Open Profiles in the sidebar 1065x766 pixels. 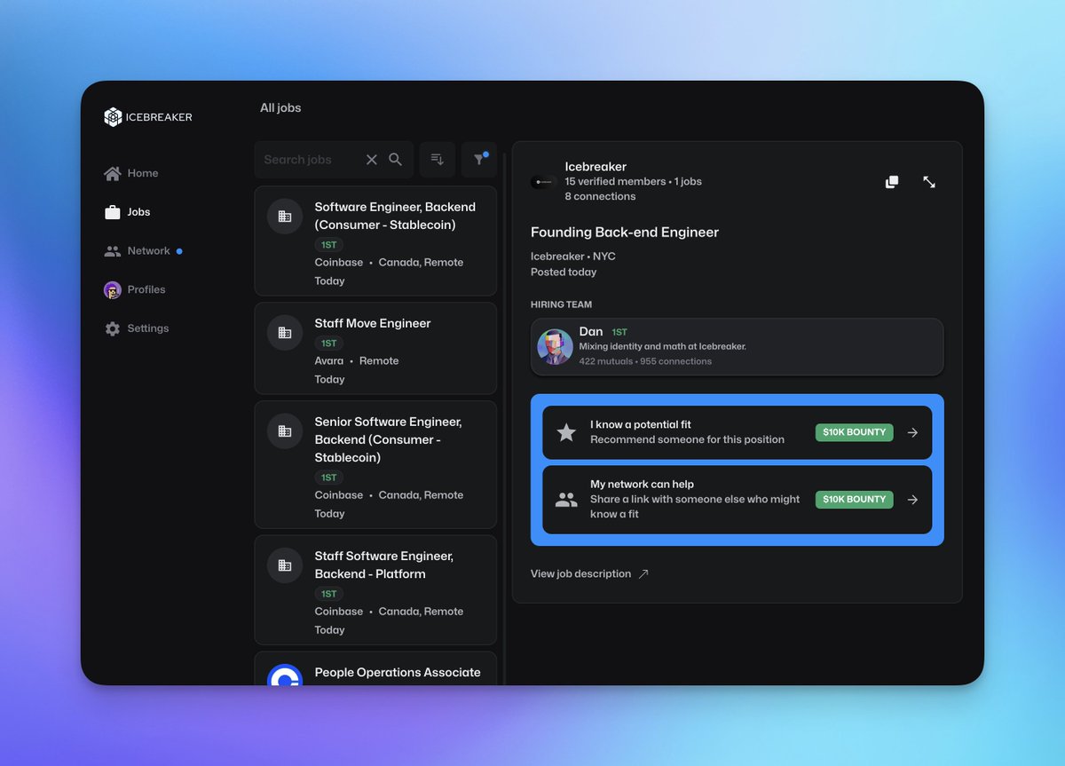135,289
